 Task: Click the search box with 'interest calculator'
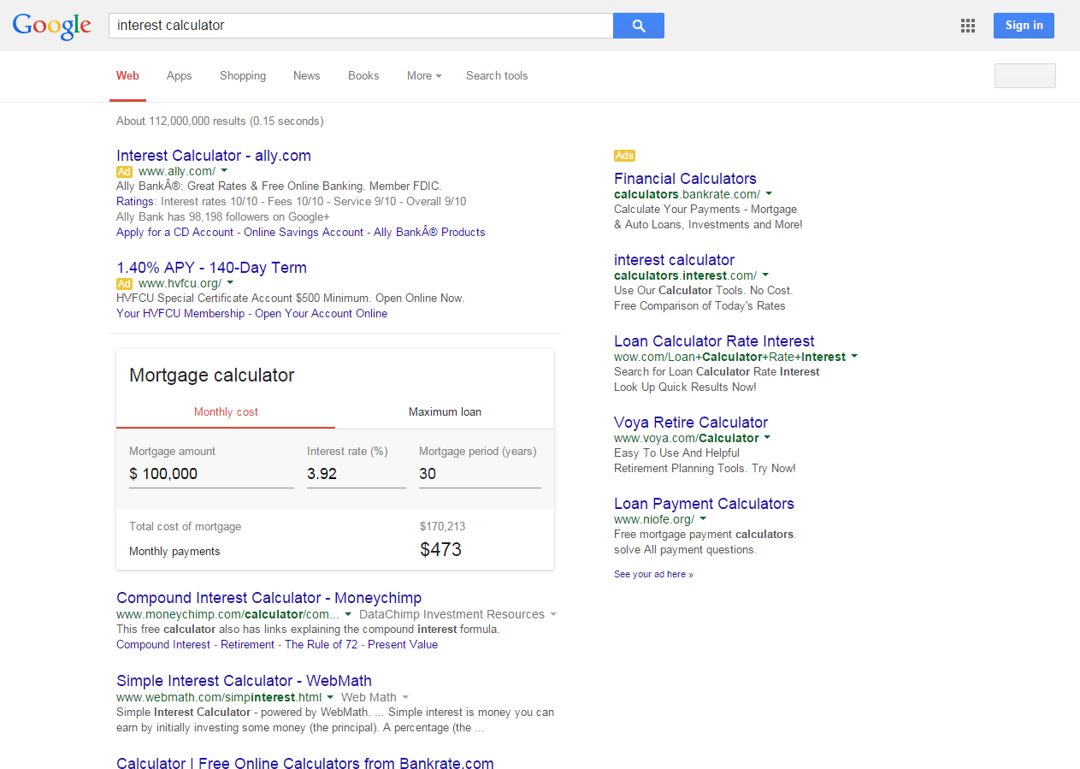[x=361, y=26]
